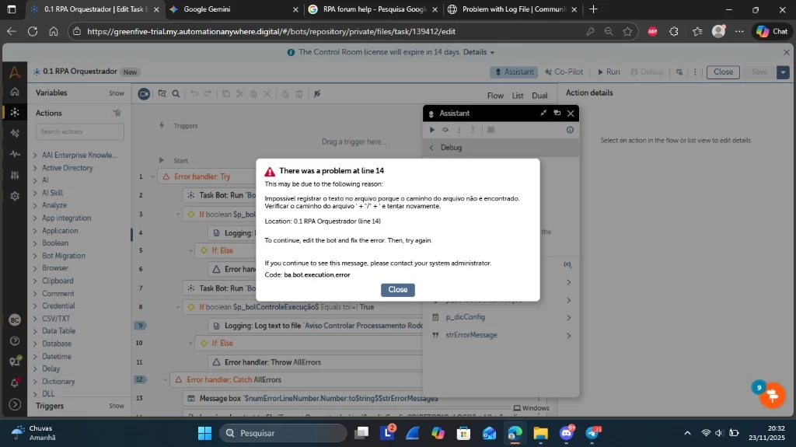Viewport: 796px width, 447px height.
Task: Click the Assistant step over icon
Action: tap(445, 130)
